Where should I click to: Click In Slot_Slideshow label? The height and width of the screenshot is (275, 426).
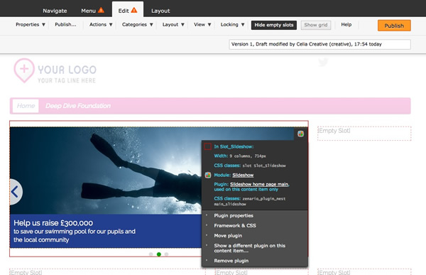click(234, 146)
